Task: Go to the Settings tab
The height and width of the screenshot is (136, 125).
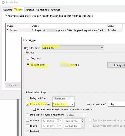Action: [x=55, y=10]
